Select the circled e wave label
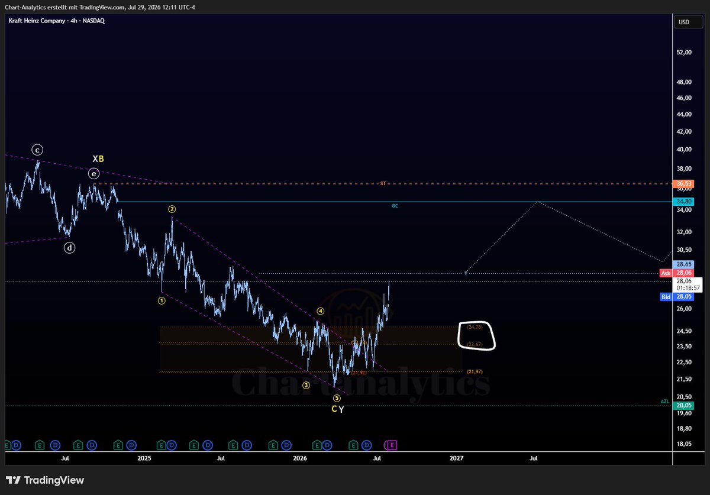 click(x=94, y=174)
